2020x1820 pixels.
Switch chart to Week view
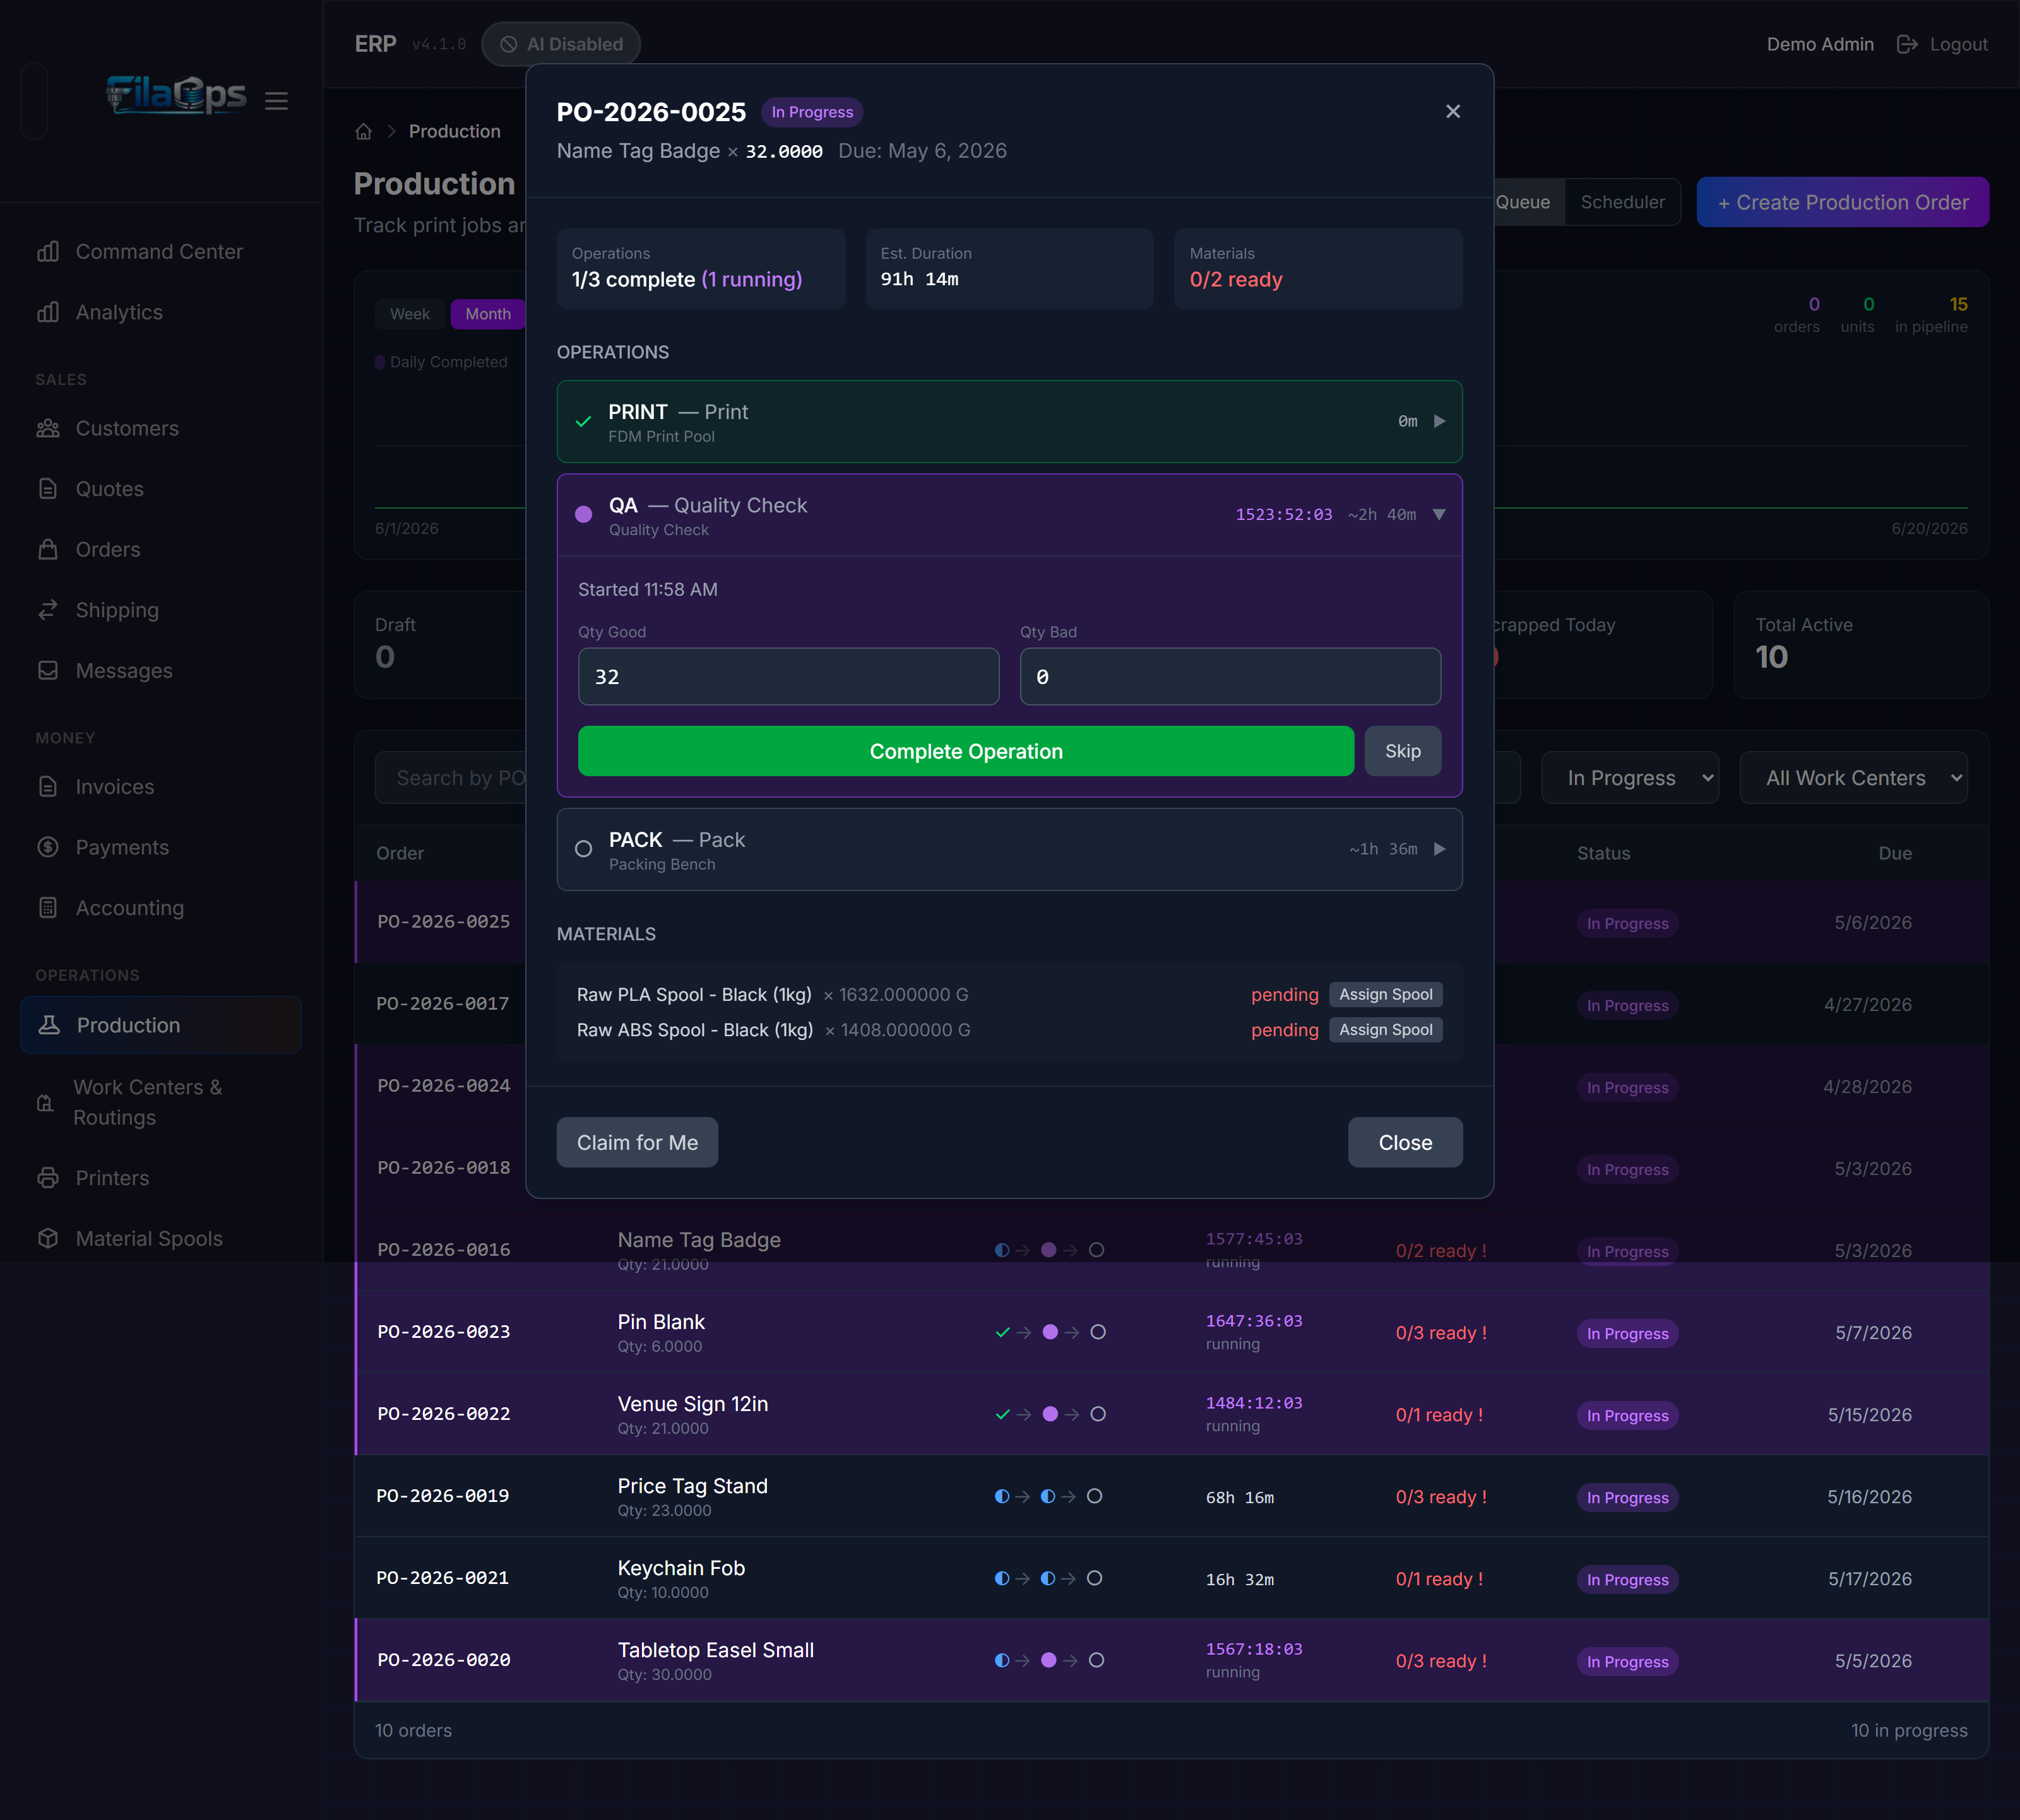pyautogui.click(x=409, y=314)
